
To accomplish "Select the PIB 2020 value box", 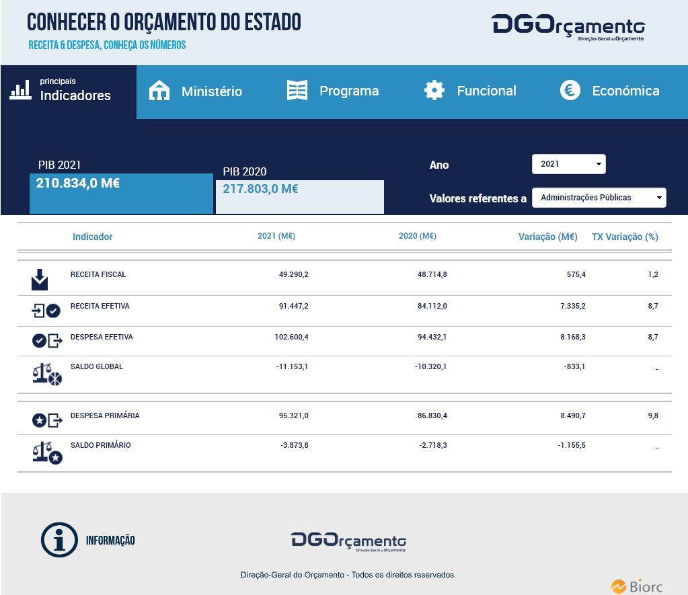I will coord(299,196).
